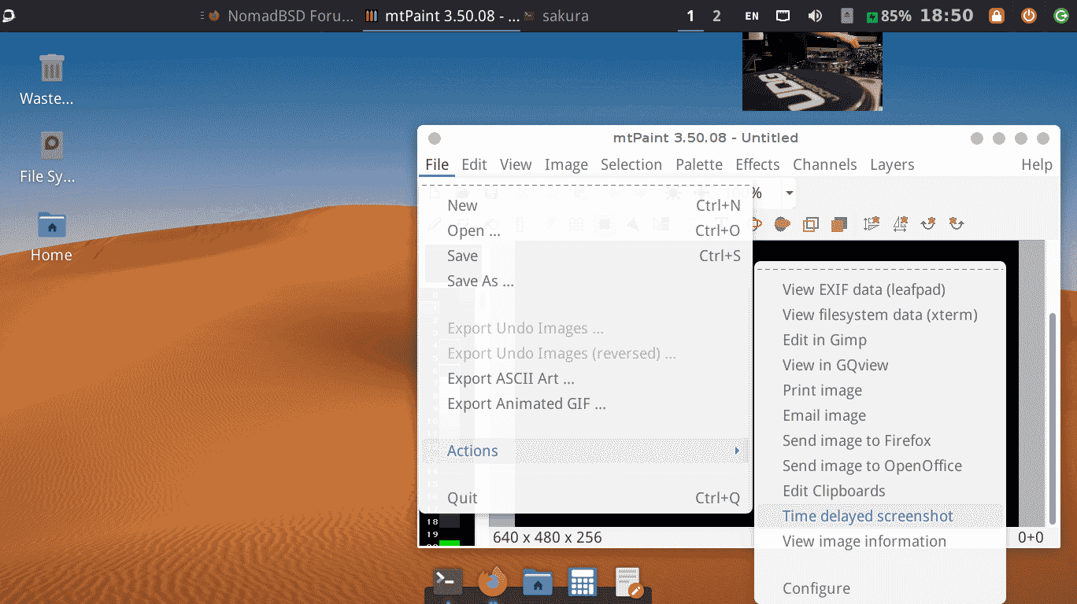Open the View menu
The width and height of the screenshot is (1077, 604).
click(x=516, y=164)
